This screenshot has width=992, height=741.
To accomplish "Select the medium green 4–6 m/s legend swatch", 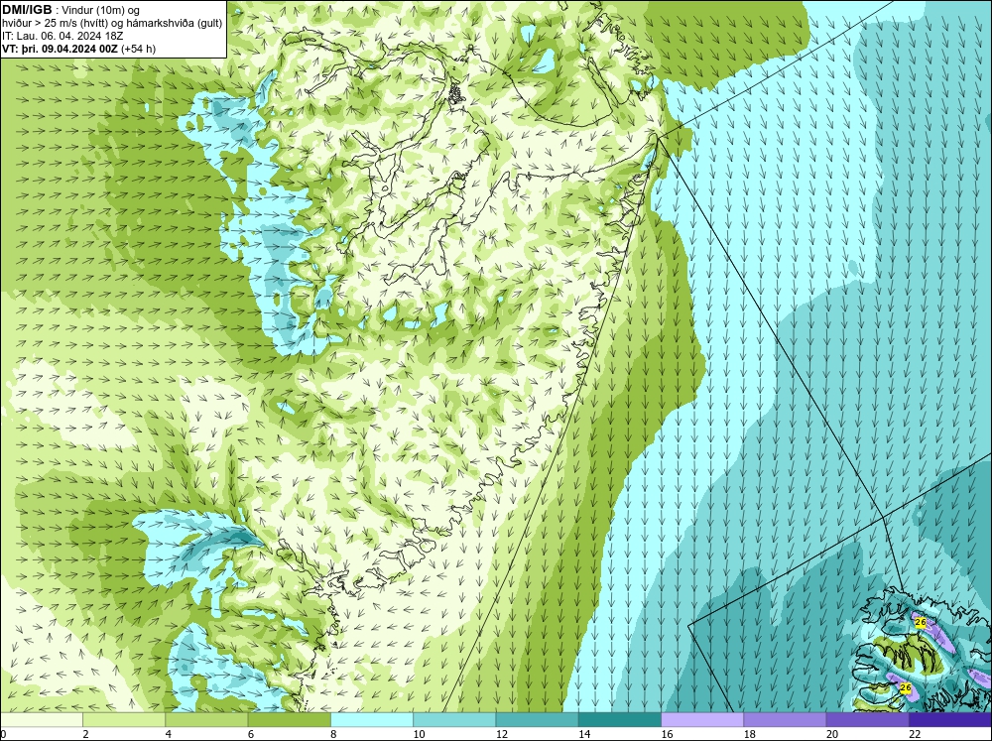I will point(206,719).
